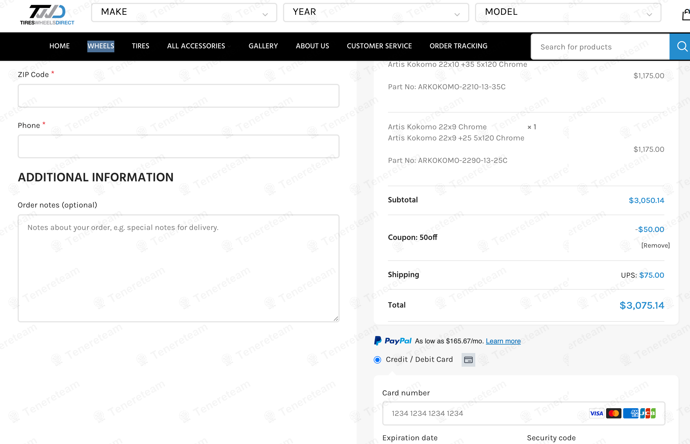Image resolution: width=690 pixels, height=444 pixels.
Task: Click the credit card icon beside Credit / Debit Card
Action: [468, 360]
